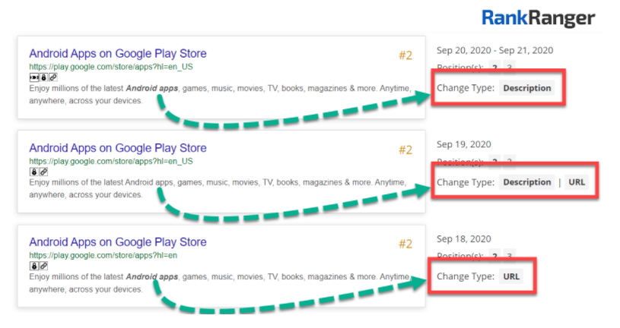Click the lock icon in the Sep 18 result
The image size is (620, 328).
34,266
